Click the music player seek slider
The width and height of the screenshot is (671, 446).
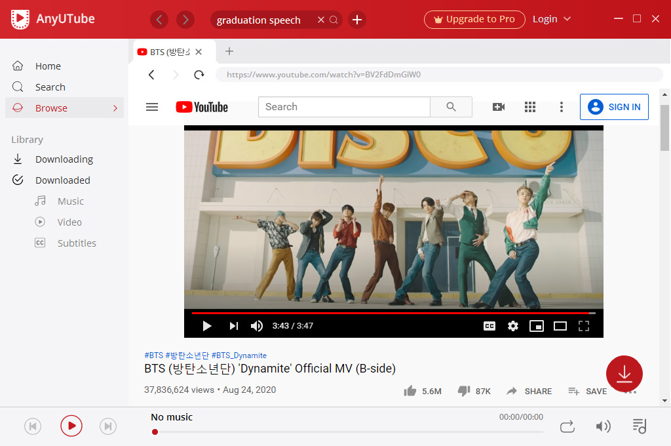coord(347,432)
